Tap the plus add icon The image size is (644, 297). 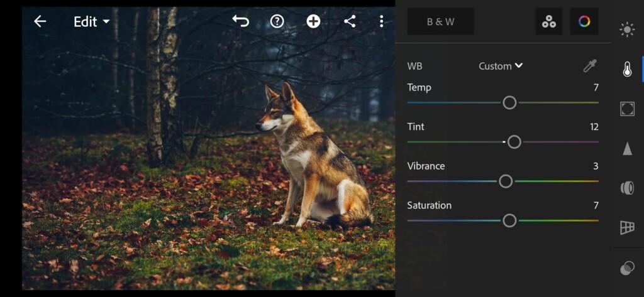click(x=313, y=21)
